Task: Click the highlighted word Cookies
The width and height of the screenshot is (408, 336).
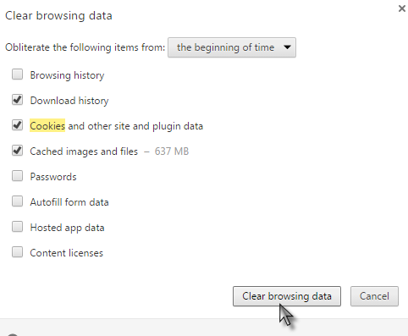Action: click(x=47, y=125)
